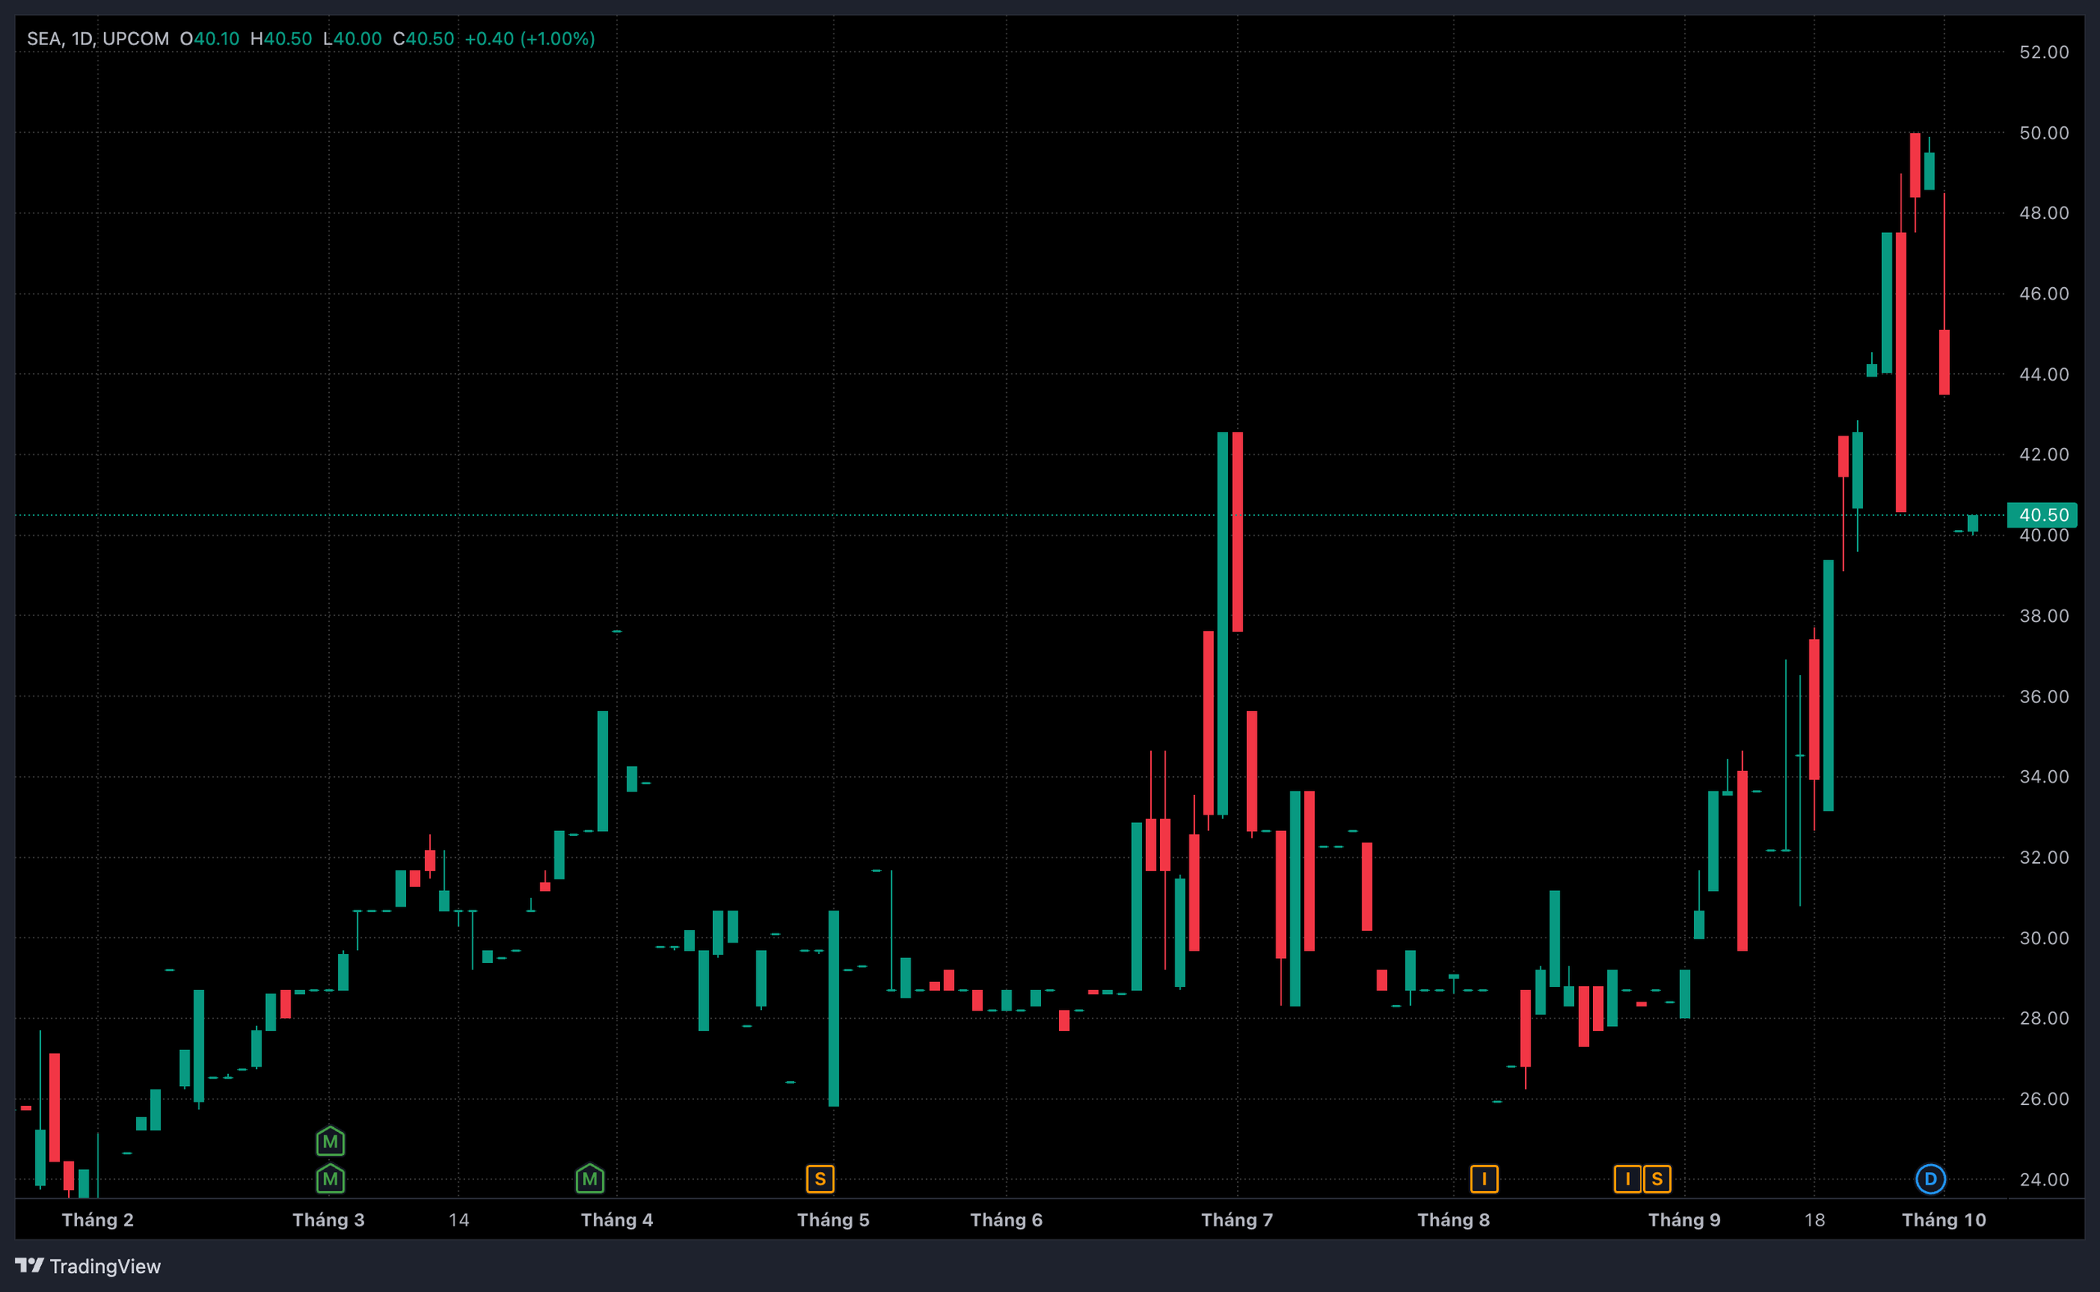Viewport: 2100px width, 1292px height.
Task: Open the I marker at Tháng 8
Action: [1483, 1180]
